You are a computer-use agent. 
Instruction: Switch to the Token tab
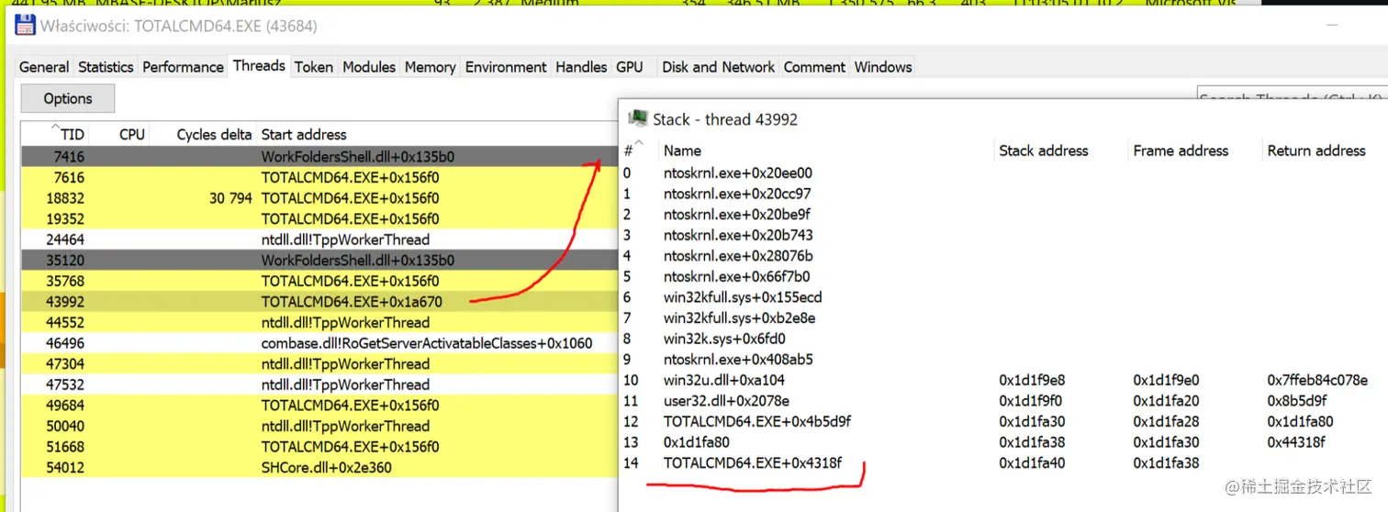313,67
